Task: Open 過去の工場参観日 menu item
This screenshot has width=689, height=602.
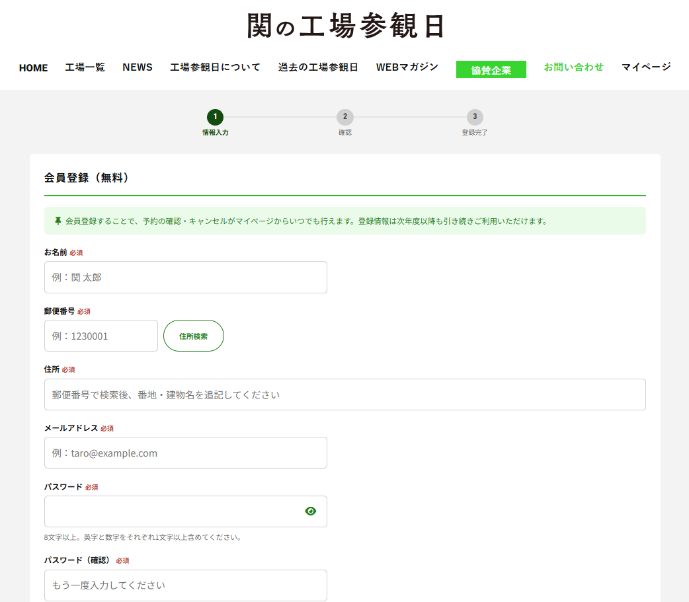Action: pos(318,67)
